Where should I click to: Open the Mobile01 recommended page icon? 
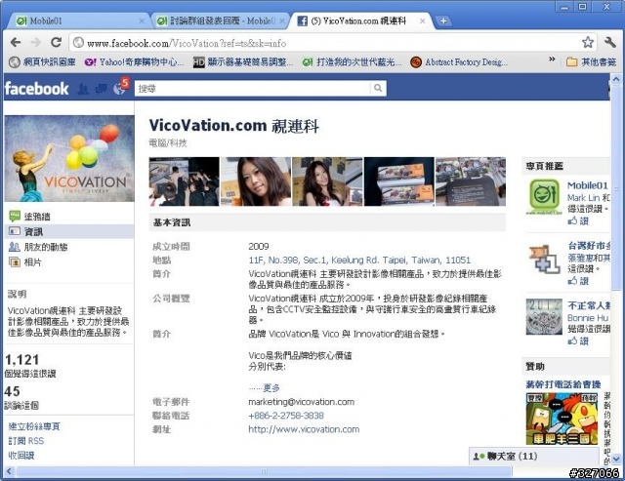545,196
